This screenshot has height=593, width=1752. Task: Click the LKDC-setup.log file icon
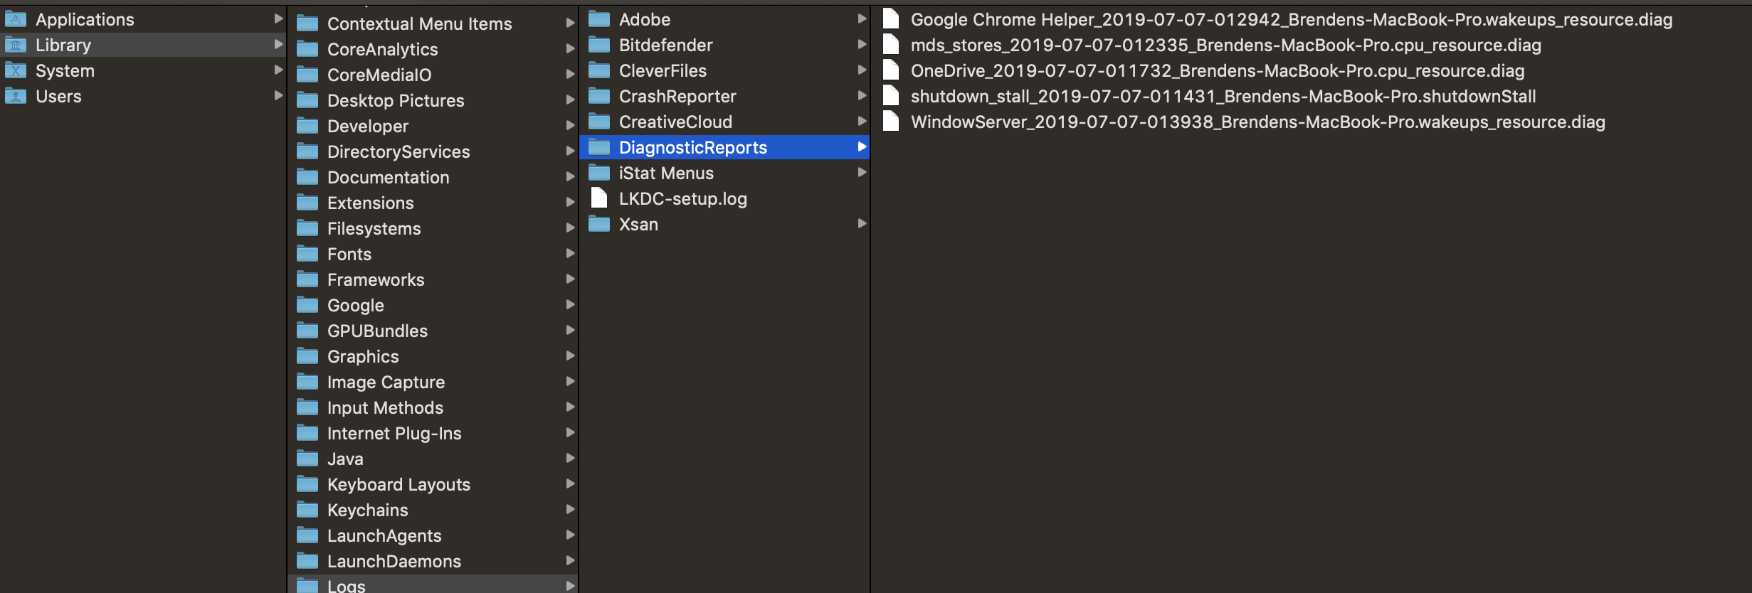599,198
